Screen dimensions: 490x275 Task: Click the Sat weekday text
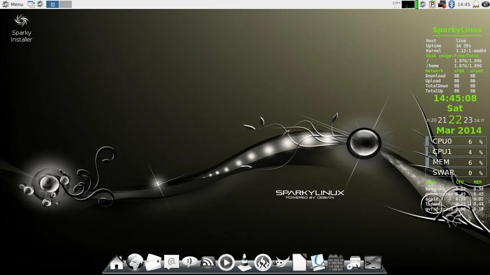455,108
